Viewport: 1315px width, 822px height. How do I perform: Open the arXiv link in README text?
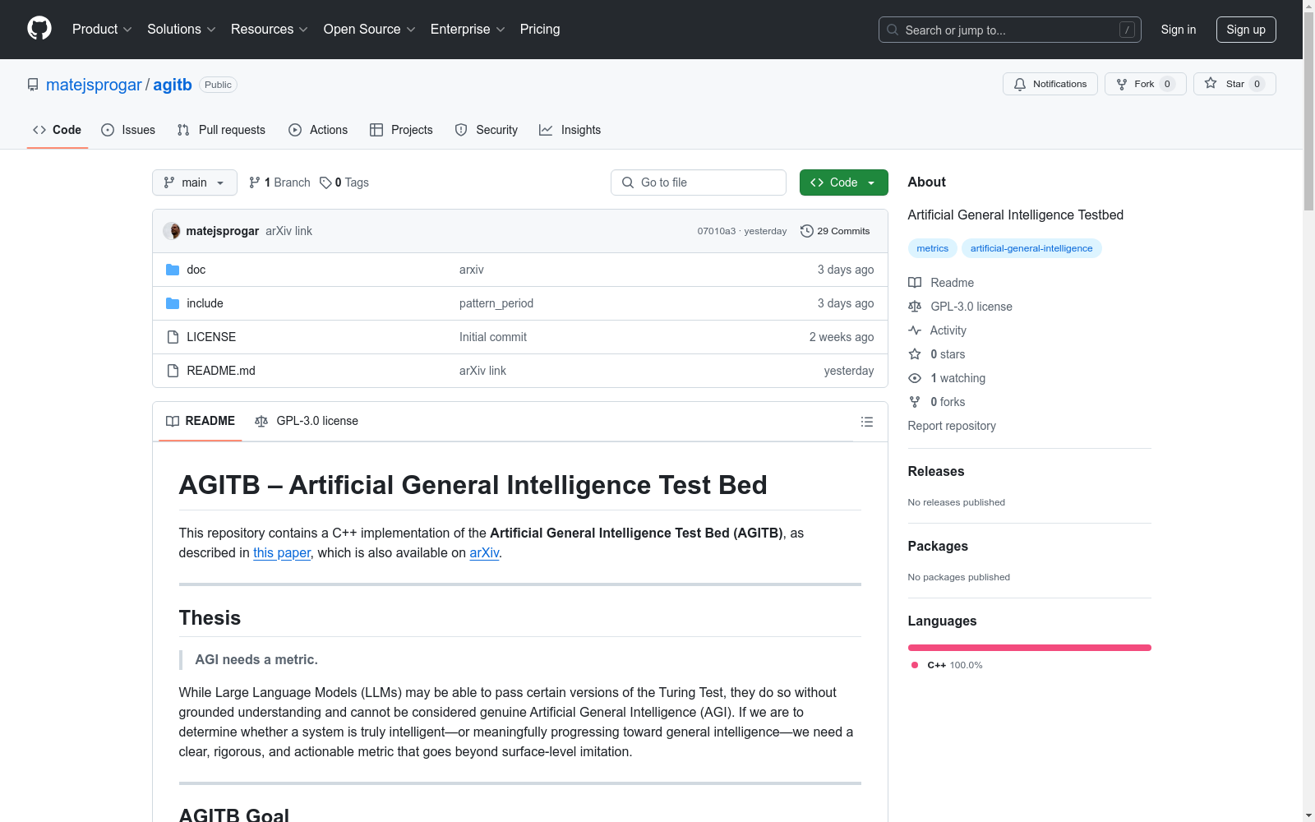coord(484,553)
